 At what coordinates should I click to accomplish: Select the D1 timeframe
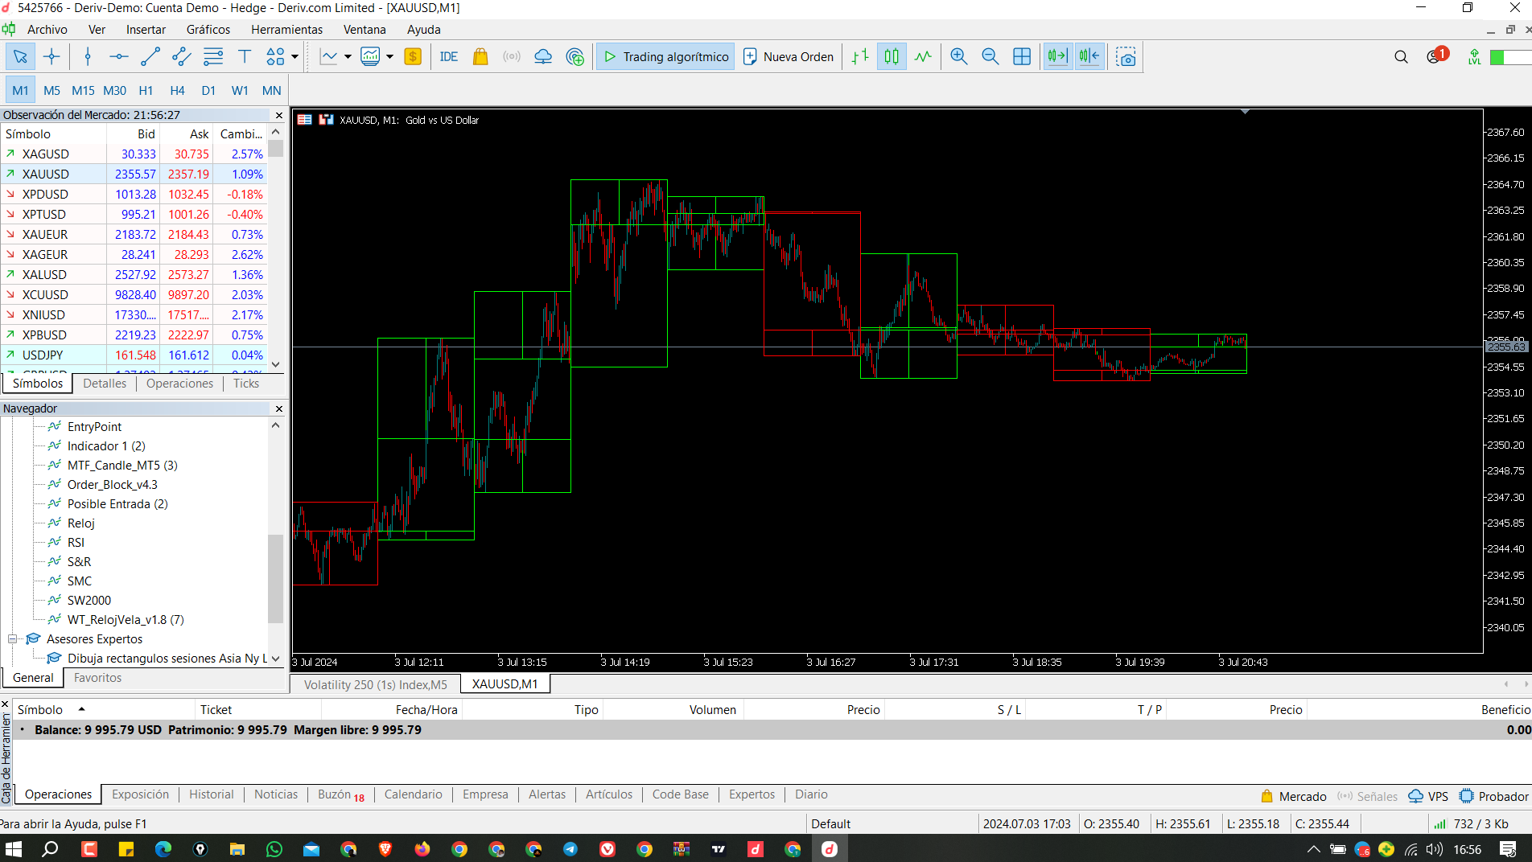pos(208,90)
